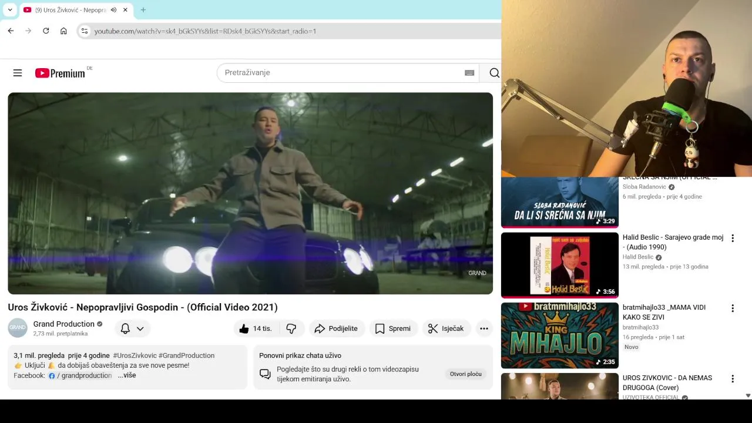Click the Sloba Radanovic channel name

coord(644,187)
